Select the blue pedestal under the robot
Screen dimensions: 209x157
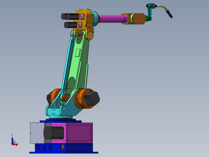64,148
